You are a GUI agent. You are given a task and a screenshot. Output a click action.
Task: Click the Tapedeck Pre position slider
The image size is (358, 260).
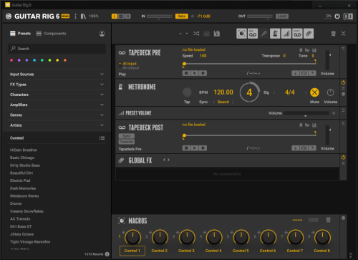[x=250, y=64]
